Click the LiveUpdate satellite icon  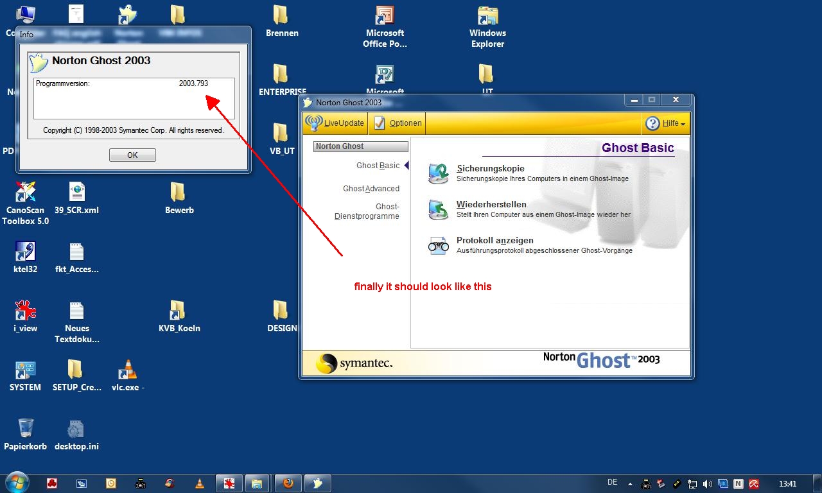click(315, 123)
